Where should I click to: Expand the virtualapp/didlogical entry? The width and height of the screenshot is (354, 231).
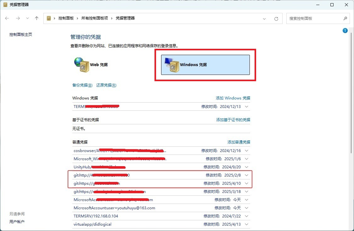point(246,224)
